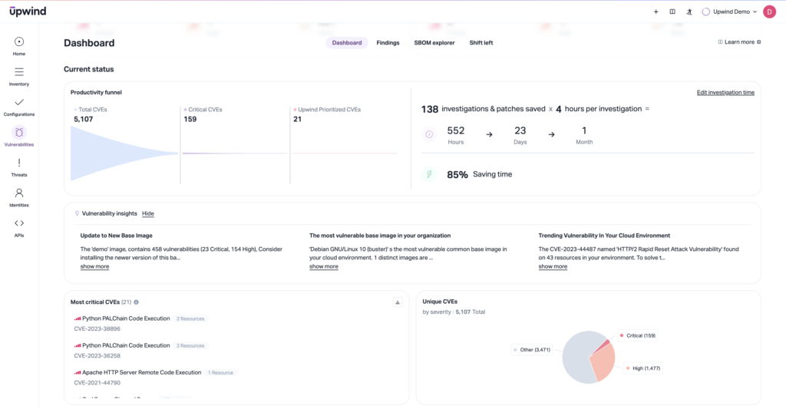This screenshot has width=786, height=409.
Task: Click the Upwind logo
Action: tap(28, 11)
